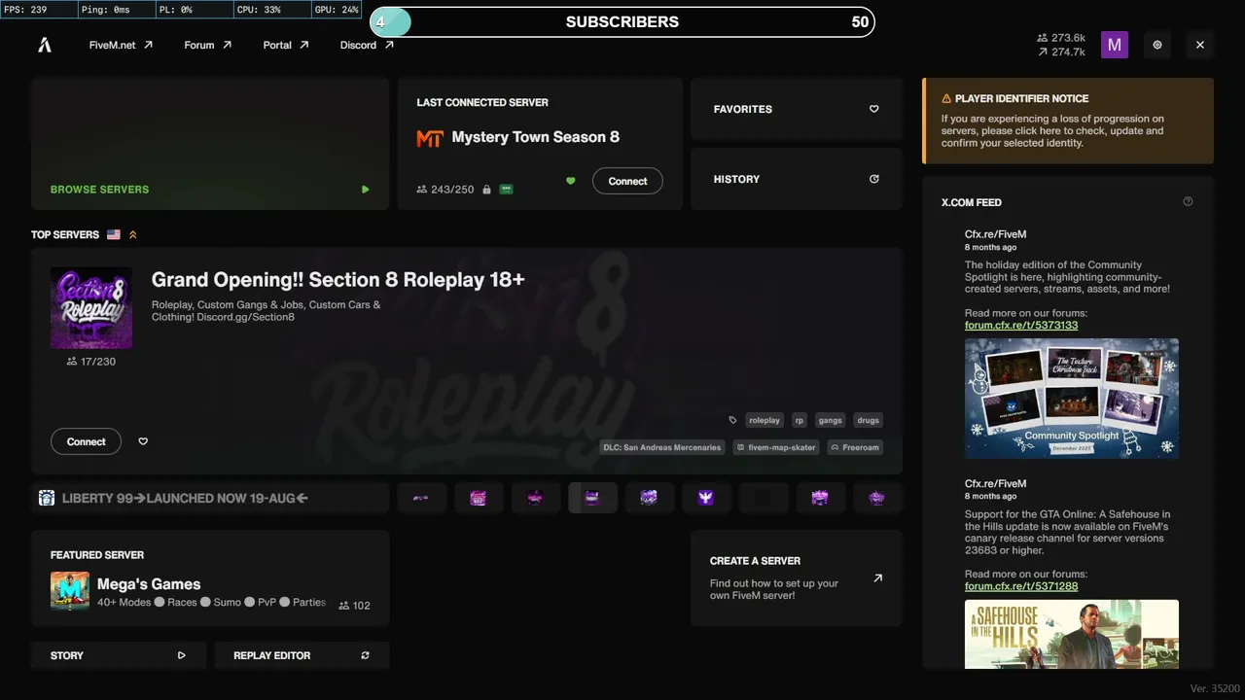Click the Mega's Games server icon

pos(70,591)
